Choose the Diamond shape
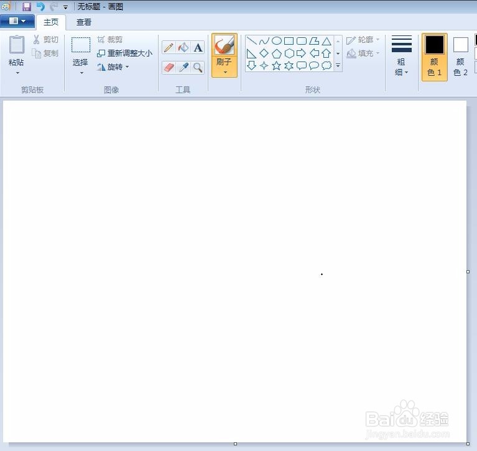Screen dimensions: 477x451 [264, 53]
